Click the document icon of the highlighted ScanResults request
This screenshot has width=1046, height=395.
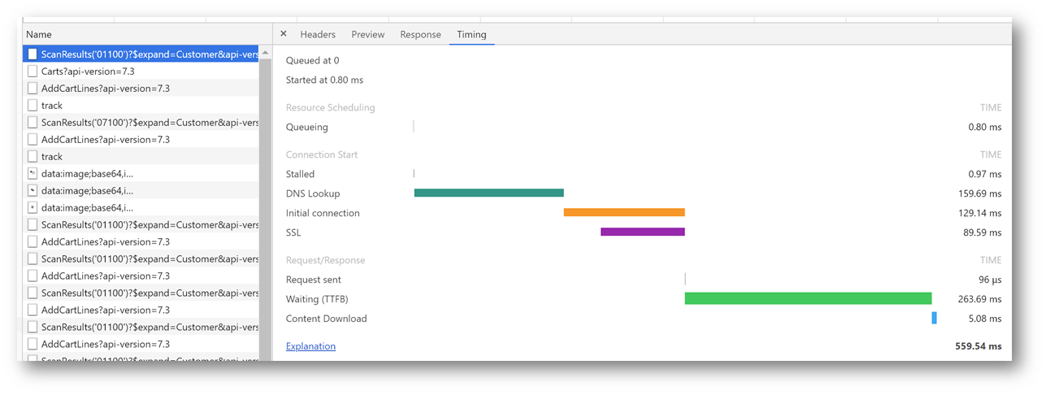point(33,54)
